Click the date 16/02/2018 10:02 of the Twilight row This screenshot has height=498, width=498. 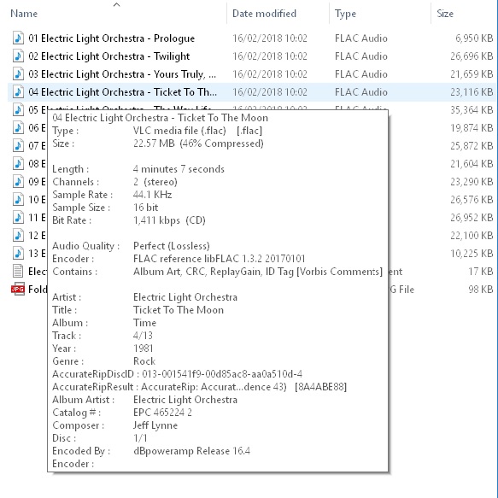click(x=270, y=56)
